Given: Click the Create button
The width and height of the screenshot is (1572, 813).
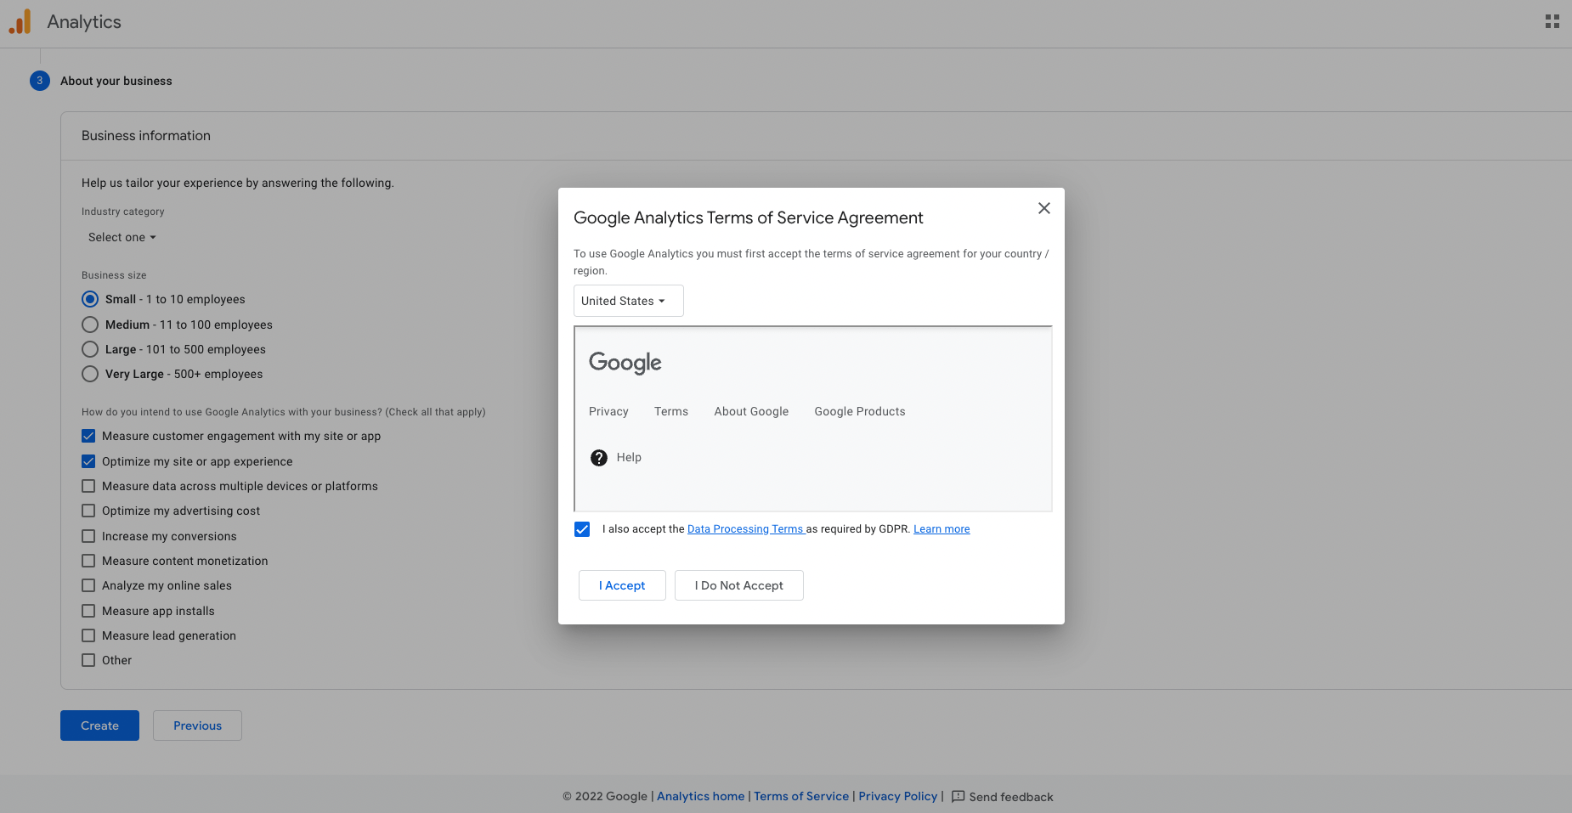Looking at the screenshot, I should coord(99,725).
